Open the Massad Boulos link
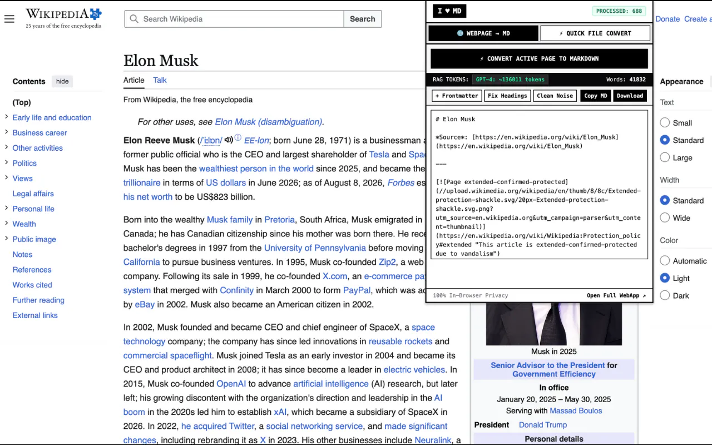Screen dimensions: 712x445 576,411
